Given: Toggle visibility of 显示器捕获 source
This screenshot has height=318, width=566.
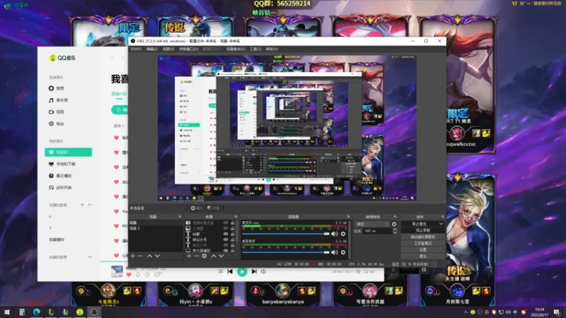Looking at the screenshot, I should [226, 251].
